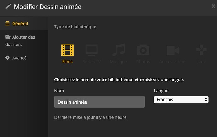
Task: Focus the Nom field containing Dessin animée
Action: coord(99,102)
